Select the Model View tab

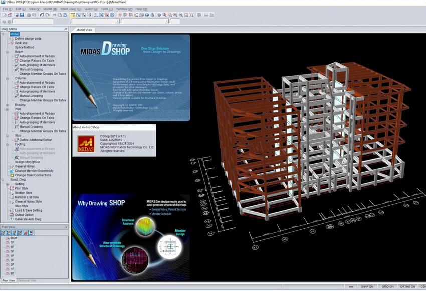pyautogui.click(x=84, y=30)
